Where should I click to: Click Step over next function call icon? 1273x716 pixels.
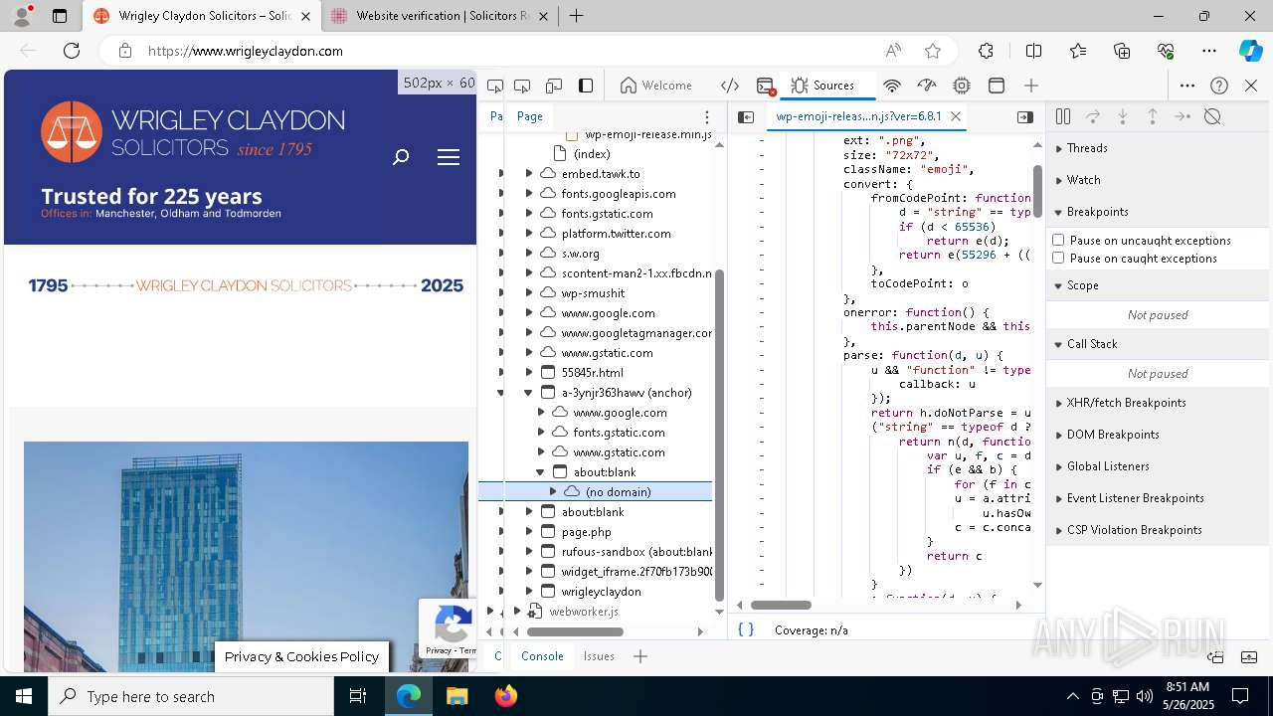(1093, 116)
